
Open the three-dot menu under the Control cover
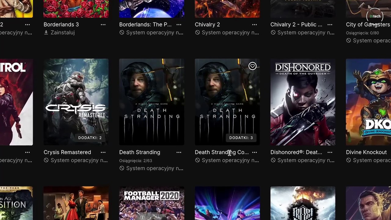tap(27, 152)
